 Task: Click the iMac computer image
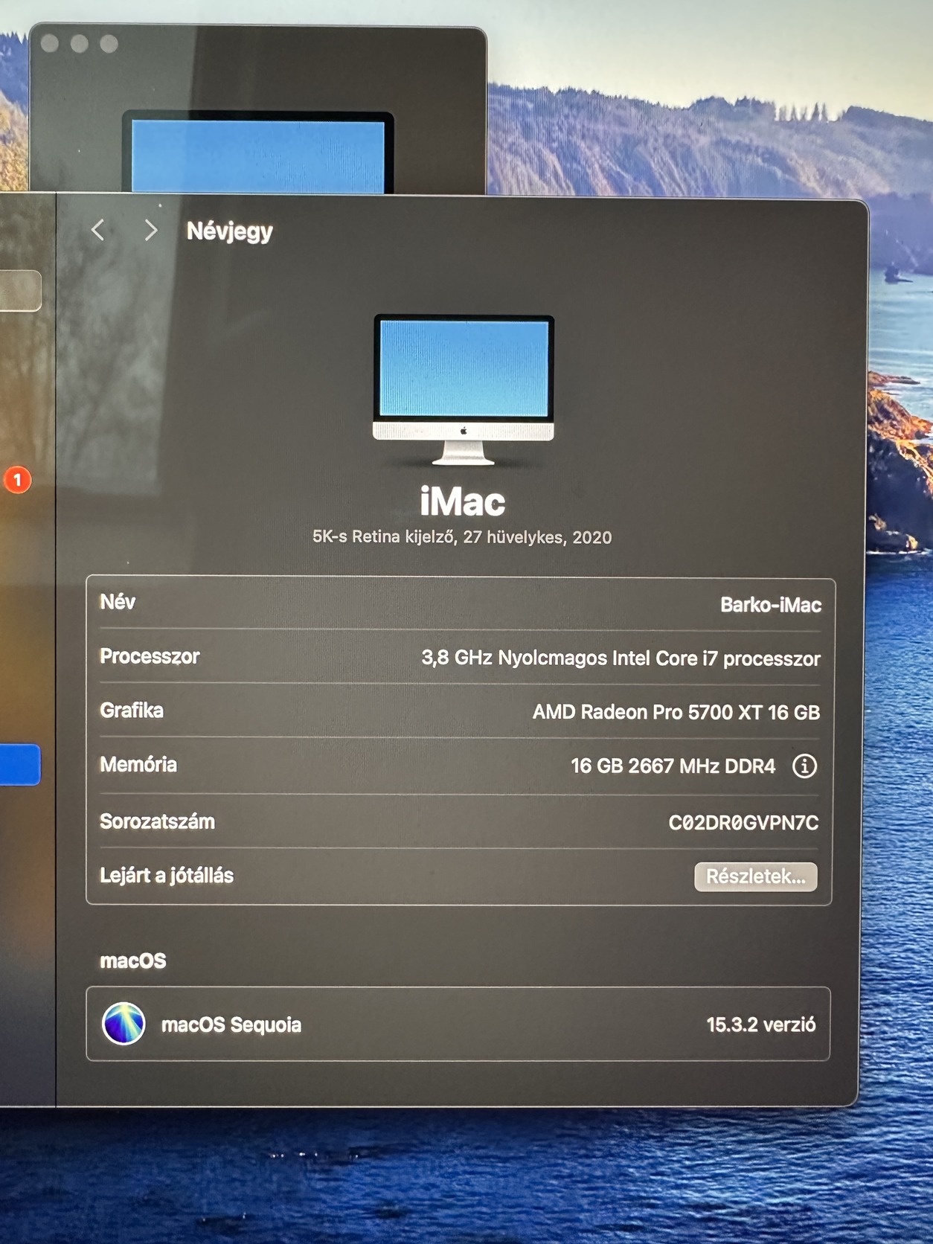(464, 389)
